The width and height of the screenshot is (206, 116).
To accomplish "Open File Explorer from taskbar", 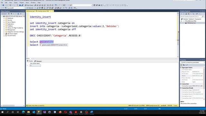I will click(29, 112).
